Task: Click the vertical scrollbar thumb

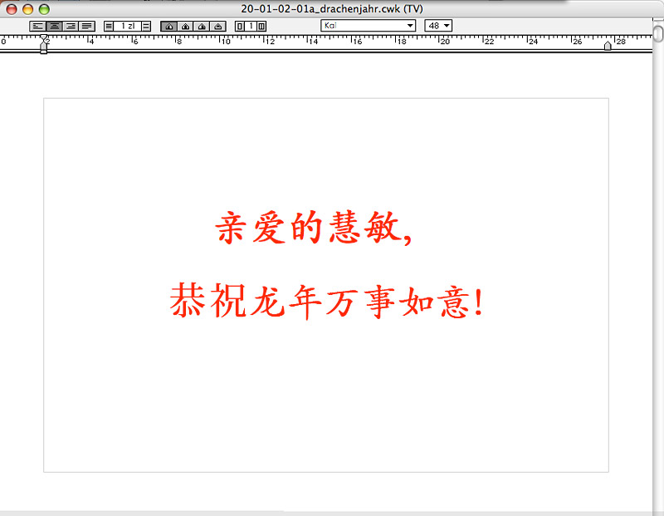Action: coord(658,33)
